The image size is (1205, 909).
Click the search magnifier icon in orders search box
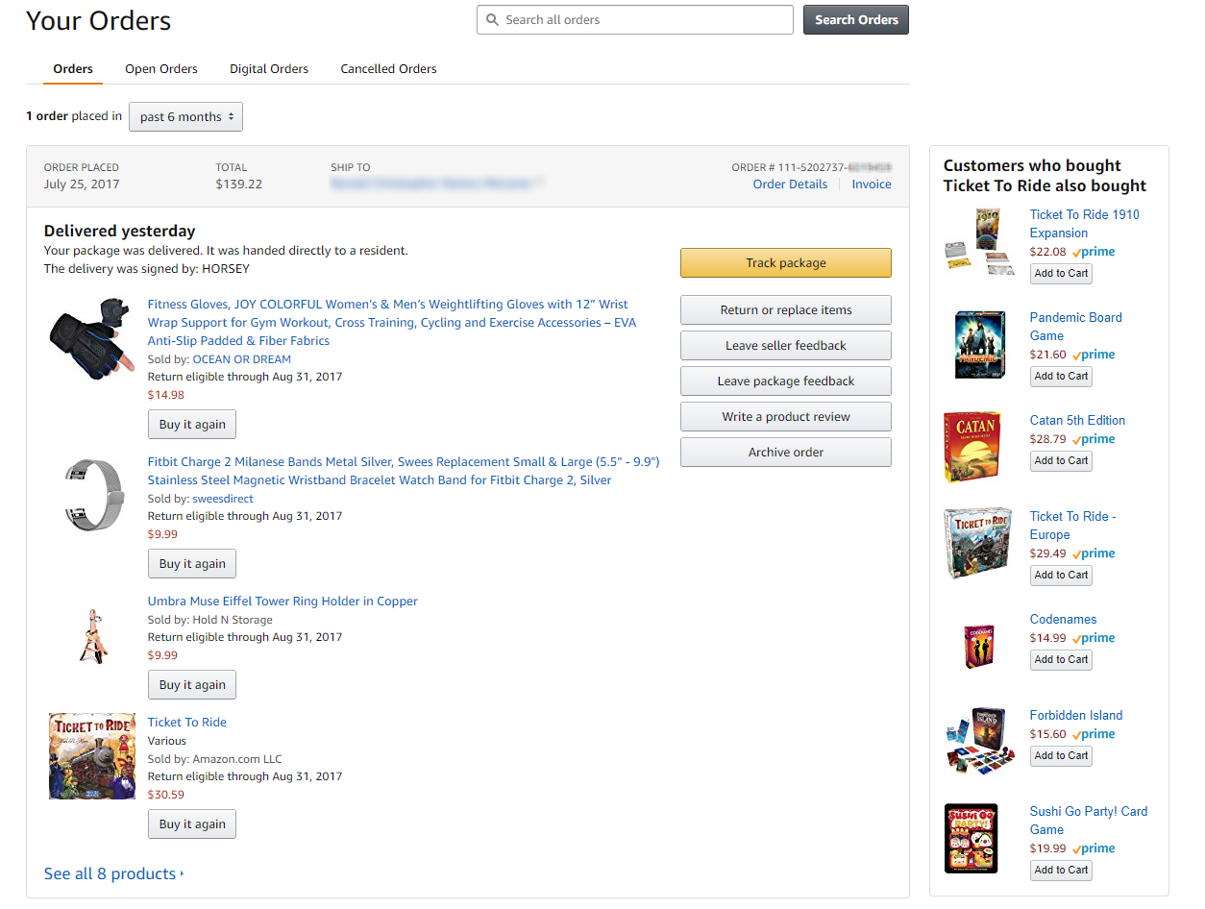coord(493,19)
